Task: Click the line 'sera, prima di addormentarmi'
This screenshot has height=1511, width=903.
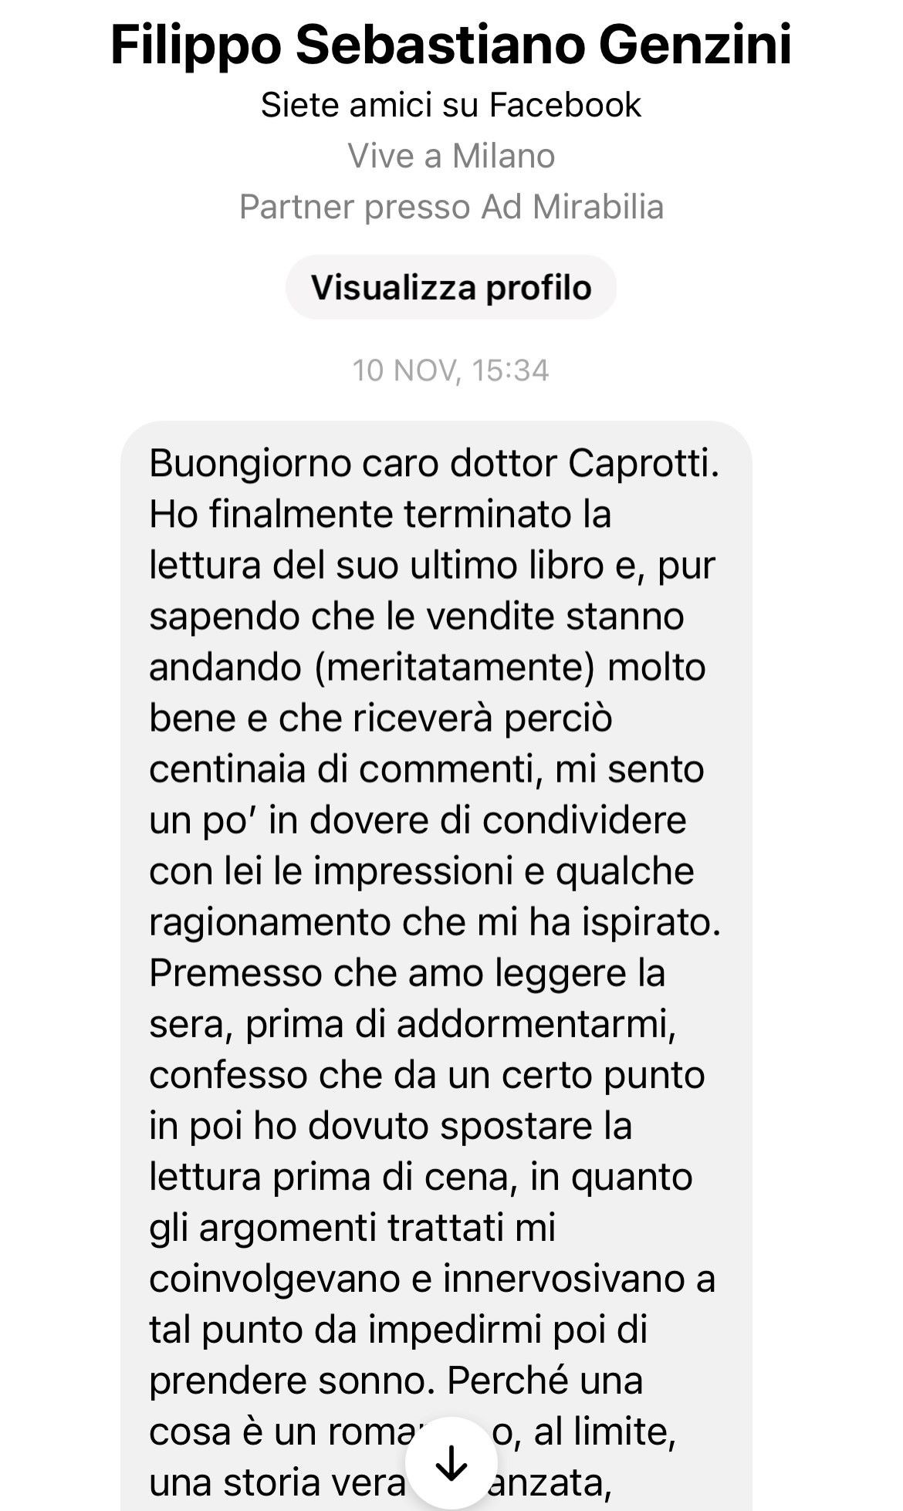Action: pyautogui.click(x=413, y=1025)
